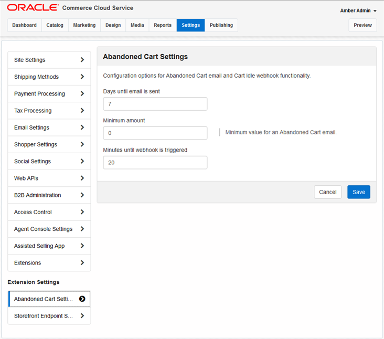384x339 pixels.
Task: Expand Shipping Methods chevron arrow
Action: click(82, 77)
